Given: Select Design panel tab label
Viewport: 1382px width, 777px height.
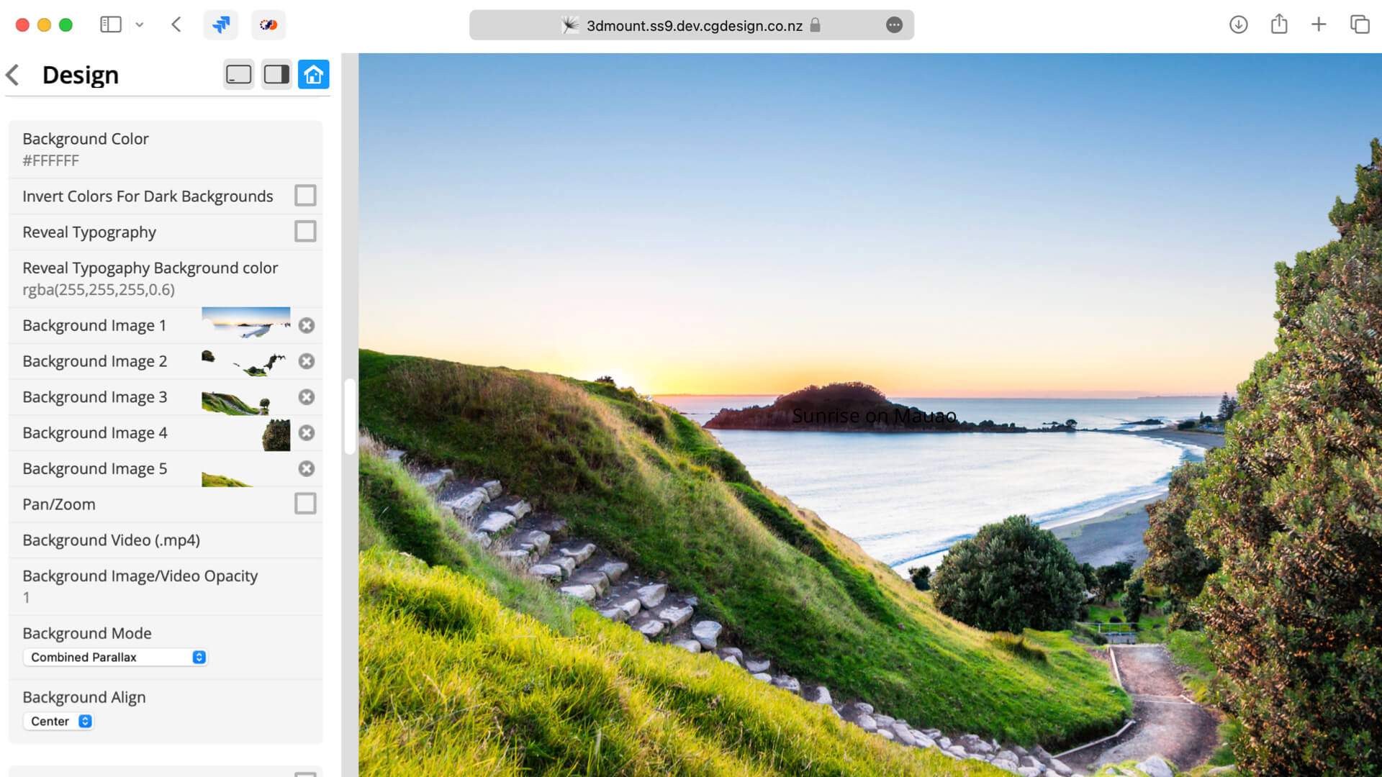Looking at the screenshot, I should click(x=80, y=74).
